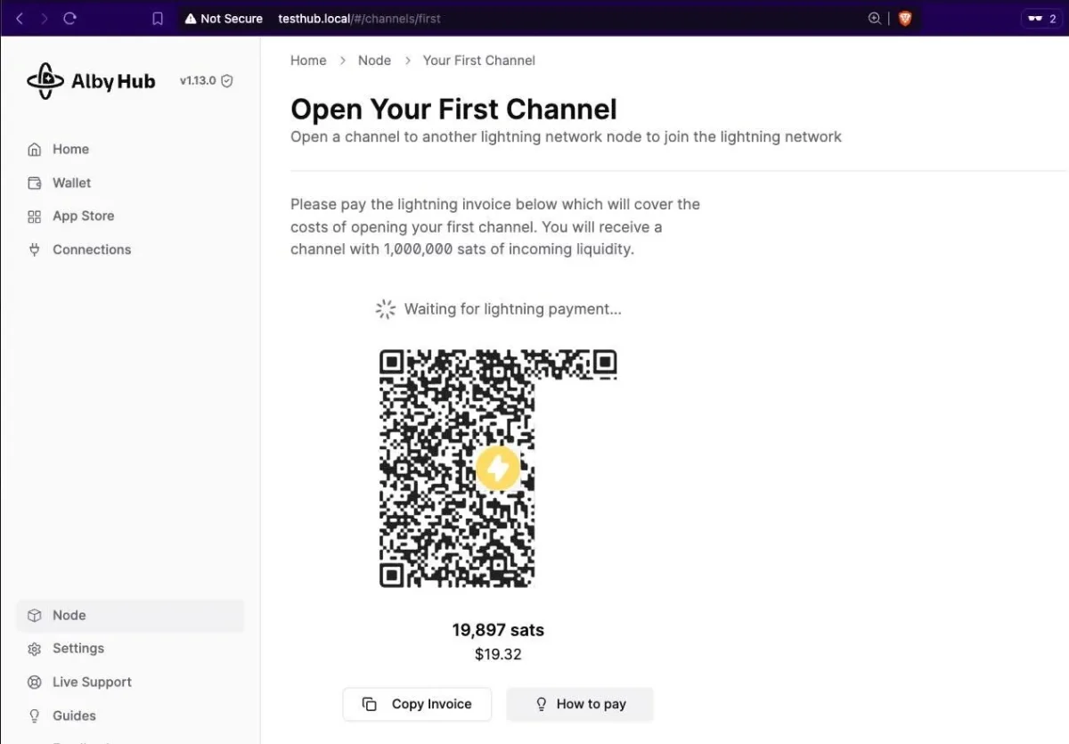Click the Node cube icon in sidebar
This screenshot has height=744, width=1069.
tap(35, 616)
